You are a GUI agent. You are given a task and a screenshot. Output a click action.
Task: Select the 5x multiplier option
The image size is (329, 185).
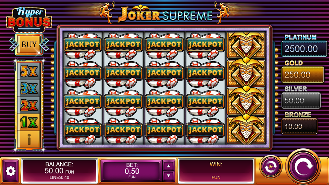(x=29, y=71)
